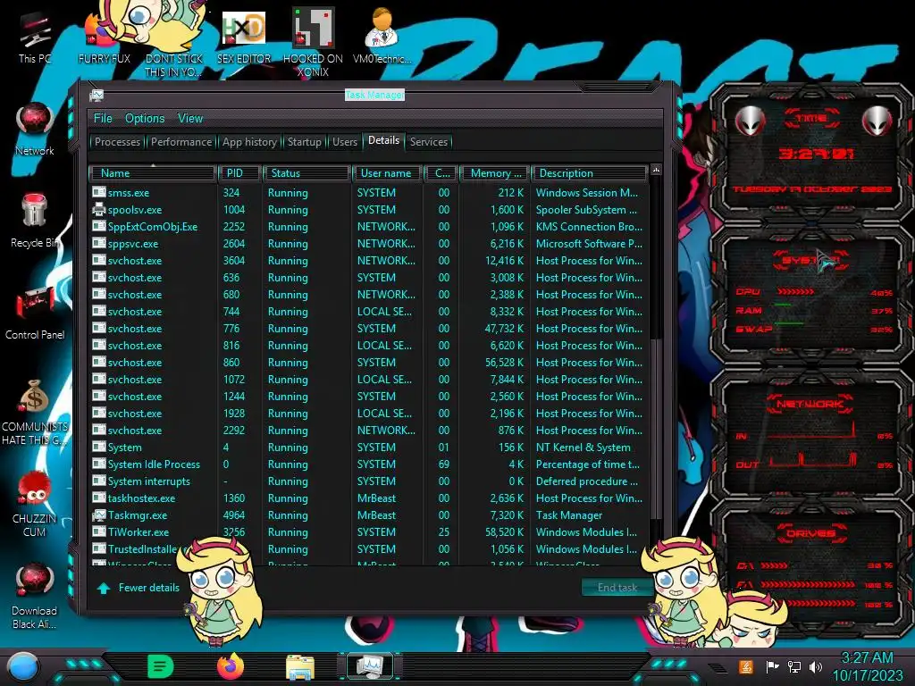Image resolution: width=915 pixels, height=686 pixels.
Task: Open the Options menu
Action: 145,119
